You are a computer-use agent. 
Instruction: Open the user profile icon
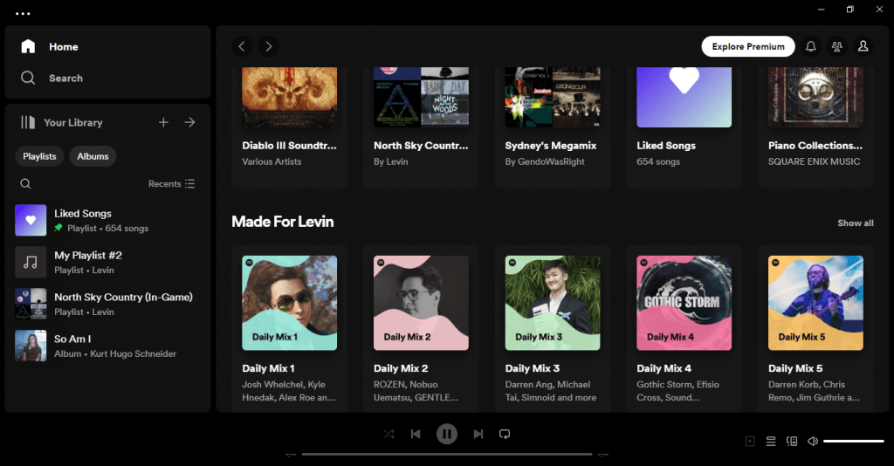pos(863,46)
